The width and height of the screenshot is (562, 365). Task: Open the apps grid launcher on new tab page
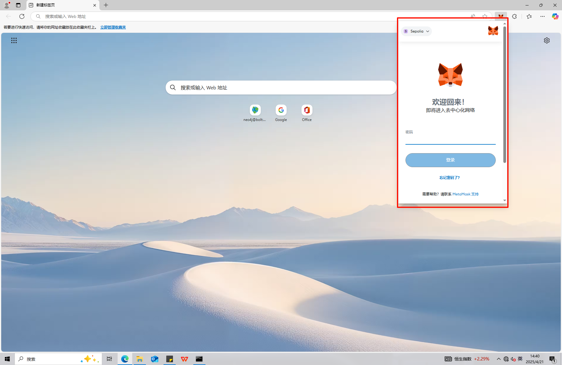tap(14, 40)
